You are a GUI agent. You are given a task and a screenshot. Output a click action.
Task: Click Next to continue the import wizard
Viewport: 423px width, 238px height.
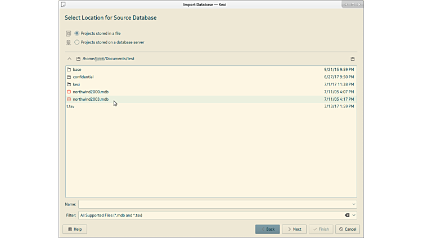(294, 229)
